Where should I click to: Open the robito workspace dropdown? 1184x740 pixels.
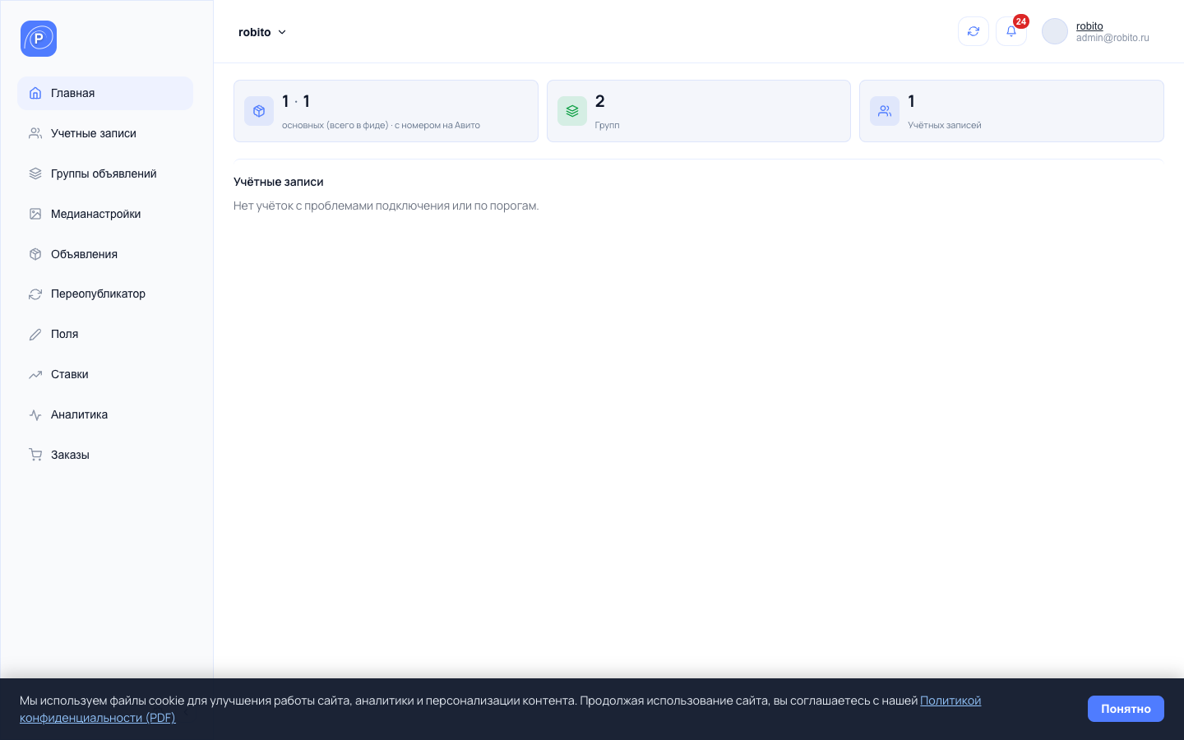[262, 32]
